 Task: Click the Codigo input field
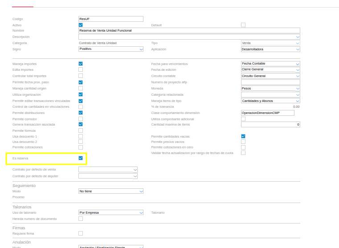click(x=110, y=19)
